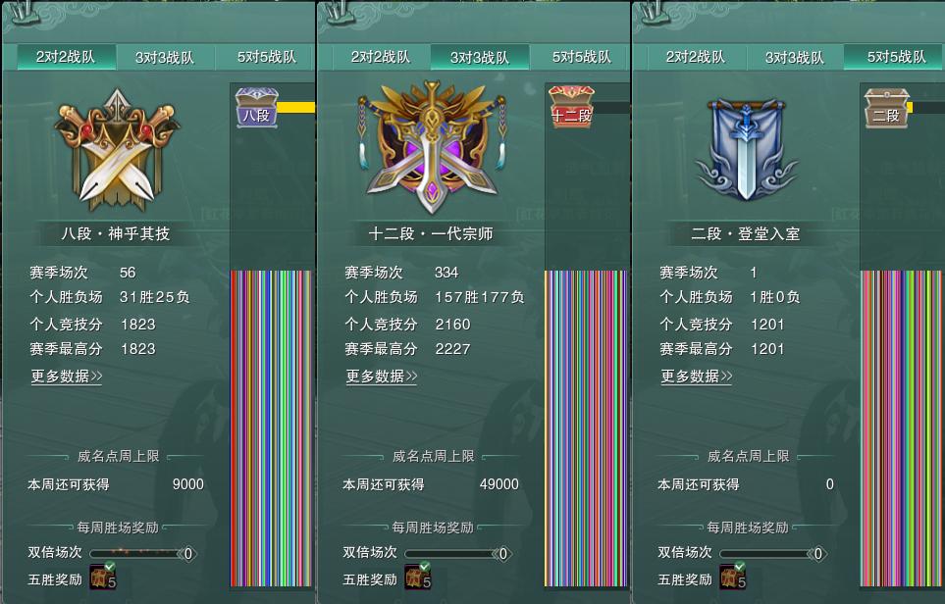
Task: Click the 十二段・一代宗师 title banner
Action: tap(431, 233)
